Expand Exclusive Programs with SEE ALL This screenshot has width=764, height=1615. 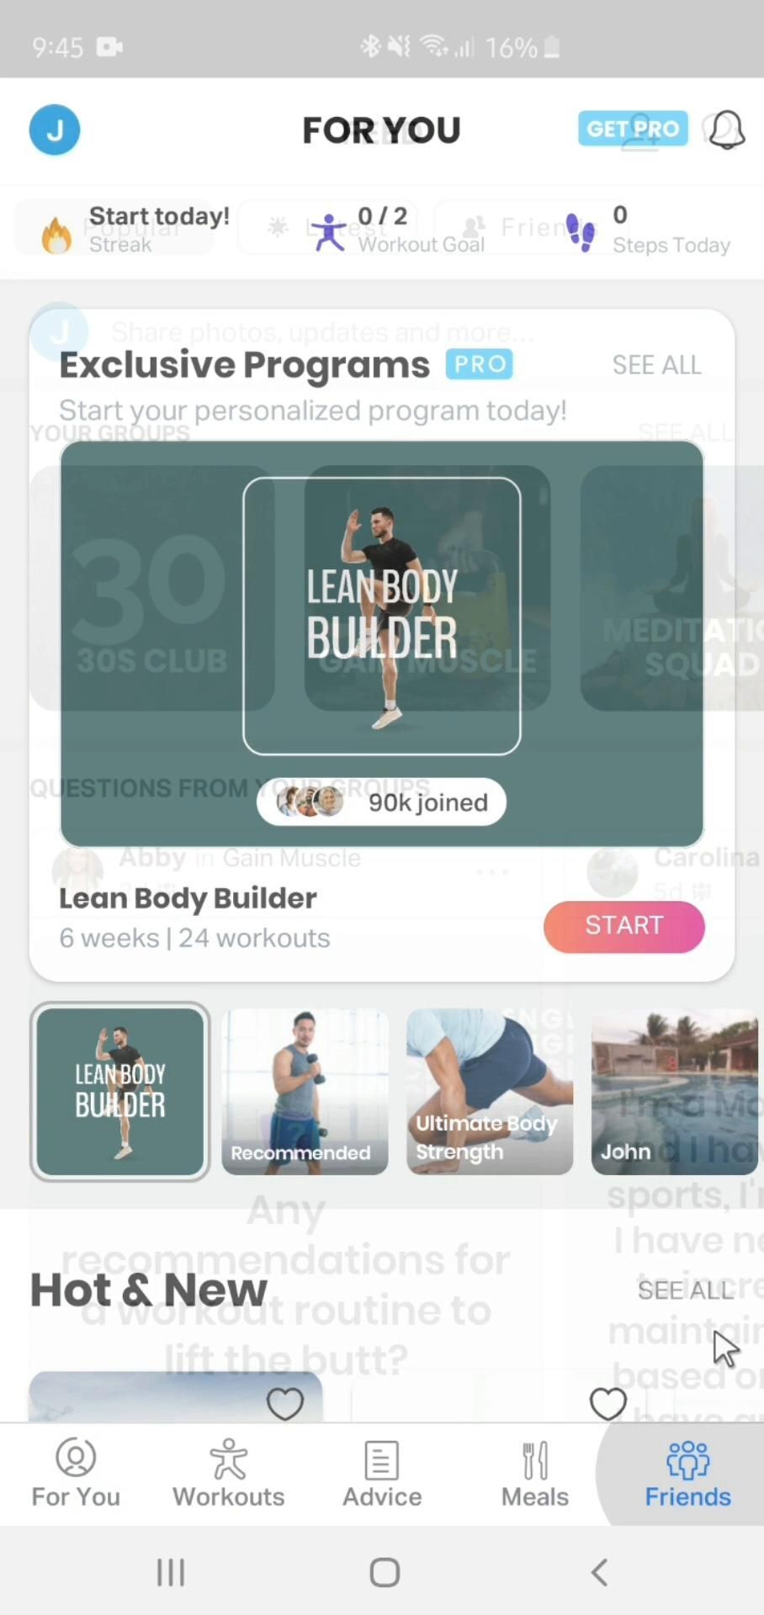coord(656,365)
